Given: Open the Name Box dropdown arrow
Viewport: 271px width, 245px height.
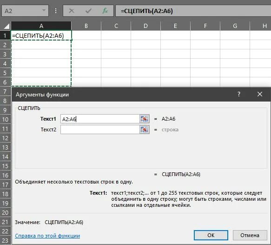Looking at the screenshot, I should 44,10.
